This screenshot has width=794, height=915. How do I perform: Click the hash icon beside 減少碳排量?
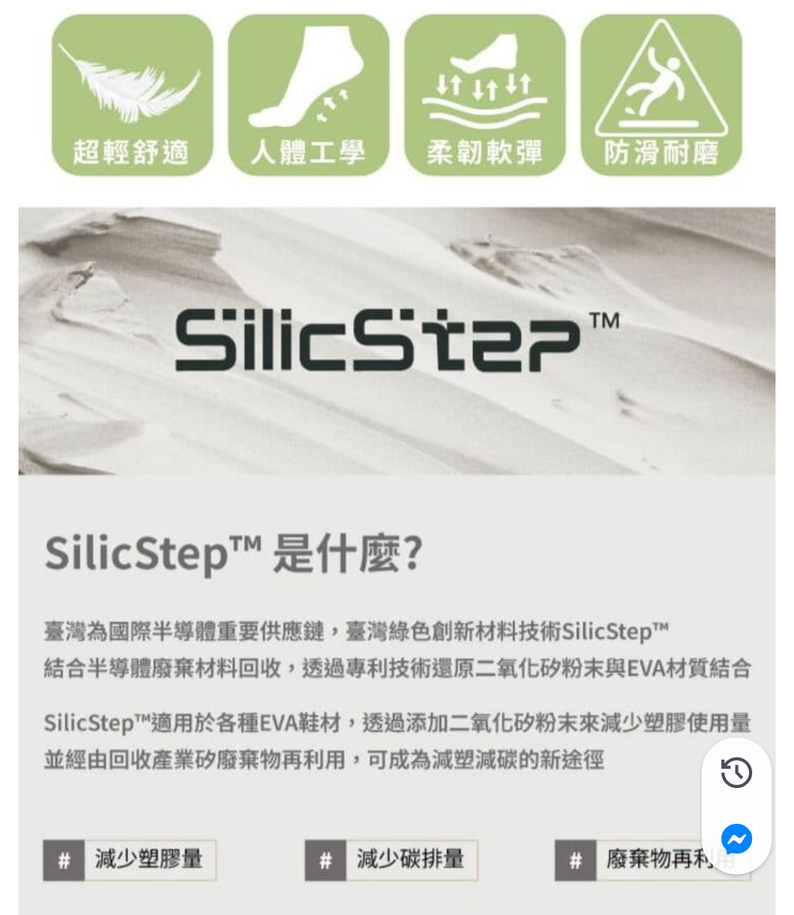click(x=325, y=860)
